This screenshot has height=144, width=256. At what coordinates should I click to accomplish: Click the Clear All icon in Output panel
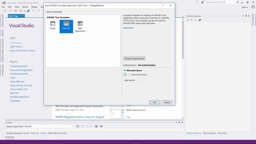click(96, 126)
